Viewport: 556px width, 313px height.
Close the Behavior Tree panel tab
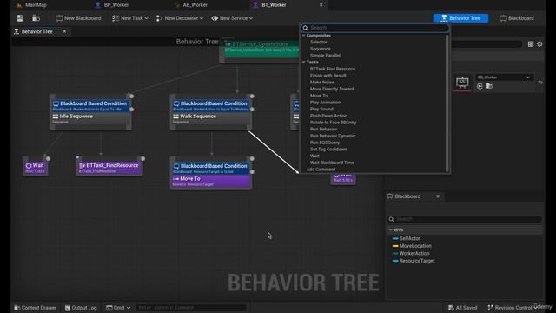point(64,31)
